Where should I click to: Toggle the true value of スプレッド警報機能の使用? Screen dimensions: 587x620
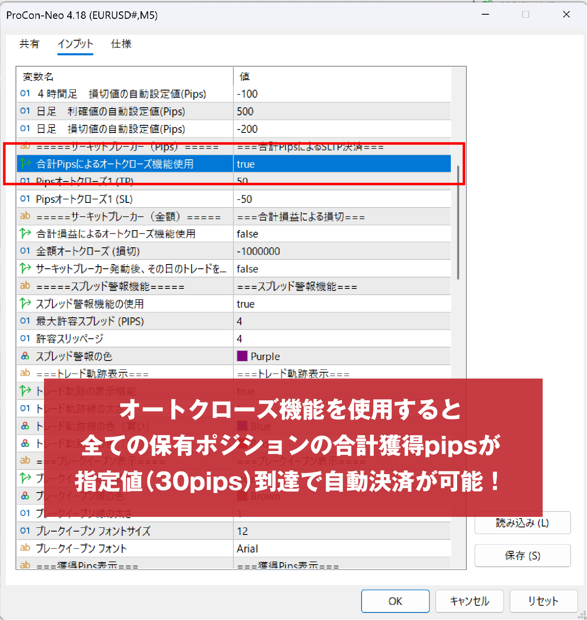tap(342, 304)
